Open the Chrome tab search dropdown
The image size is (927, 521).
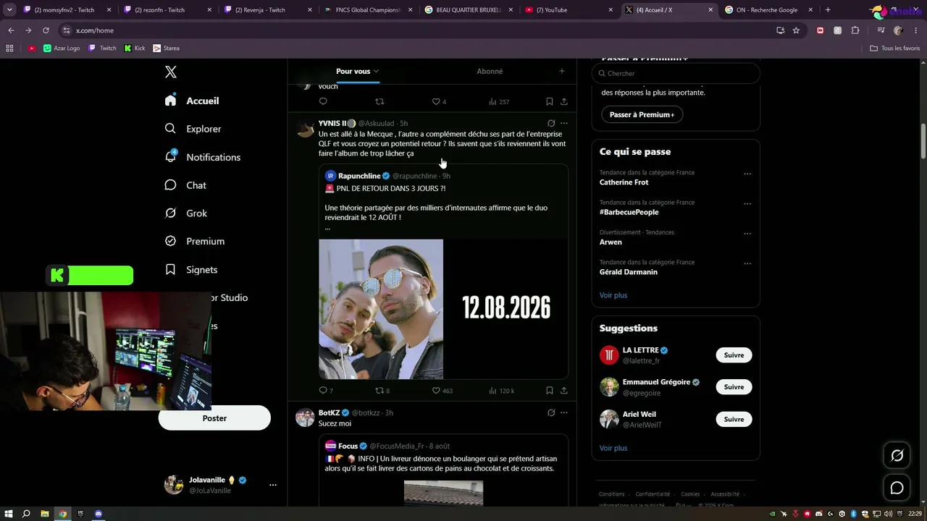(9, 10)
